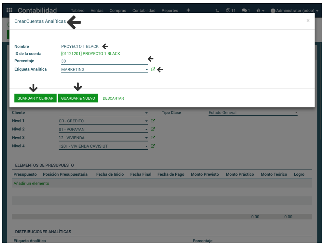This screenshot has width=327, height=245.
Task: Open the apps grid menu icon
Action: click(x=10, y=11)
